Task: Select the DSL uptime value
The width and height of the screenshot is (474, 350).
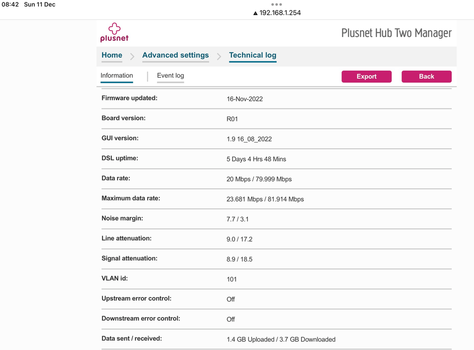Action: tap(256, 159)
